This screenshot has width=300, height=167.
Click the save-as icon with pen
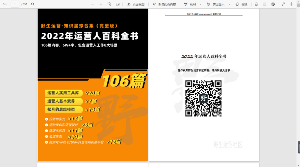click(x=273, y=4)
